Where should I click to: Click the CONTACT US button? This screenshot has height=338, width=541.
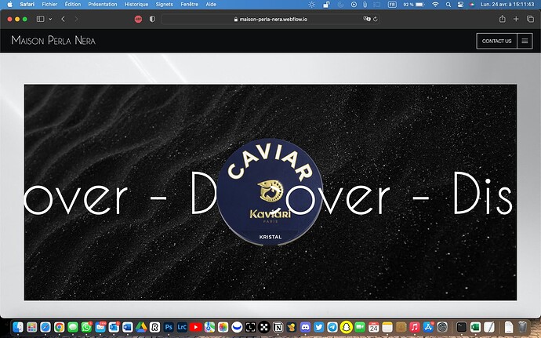click(496, 41)
